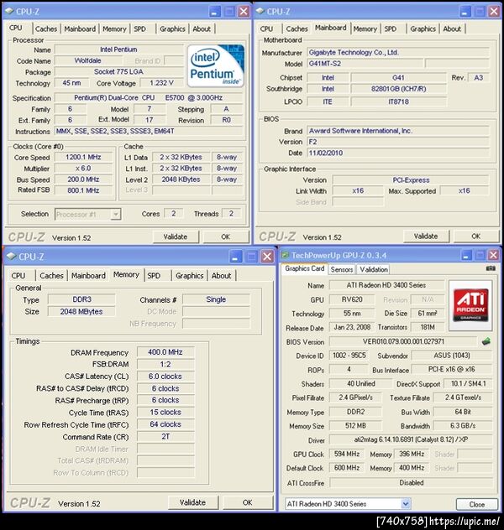The image size is (504, 530).
Task: Click the GPU-Z screenshot camera icon
Action: click(491, 268)
